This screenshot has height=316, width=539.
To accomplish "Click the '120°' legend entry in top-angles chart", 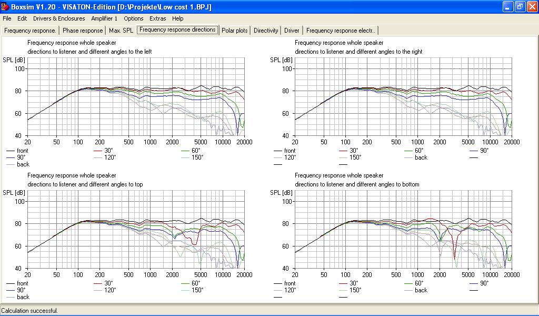I will (x=105, y=290).
